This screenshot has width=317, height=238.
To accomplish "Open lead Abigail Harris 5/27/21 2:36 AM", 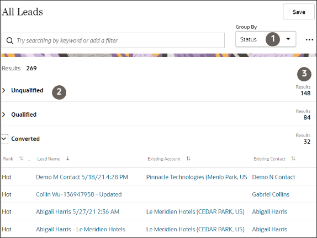I will click(78, 211).
